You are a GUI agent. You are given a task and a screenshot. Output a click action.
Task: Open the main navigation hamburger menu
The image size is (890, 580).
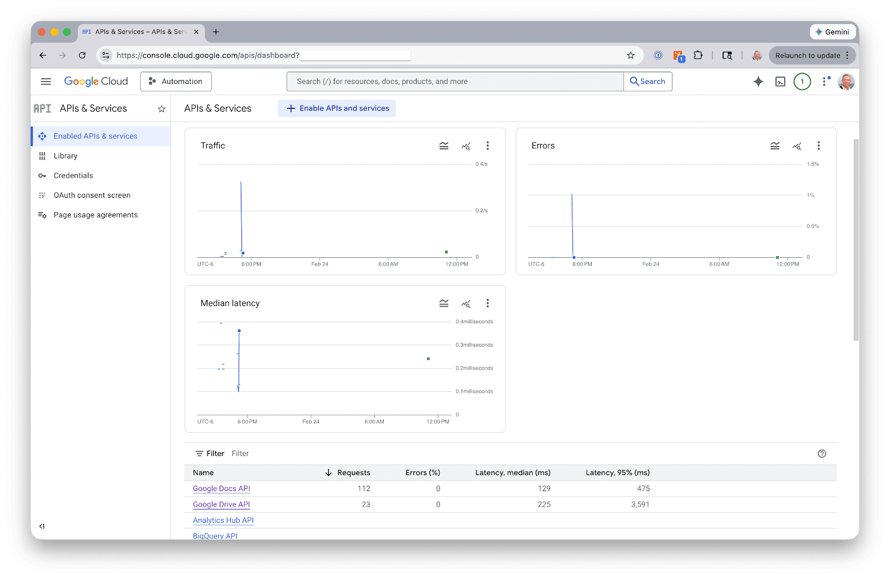(x=46, y=81)
